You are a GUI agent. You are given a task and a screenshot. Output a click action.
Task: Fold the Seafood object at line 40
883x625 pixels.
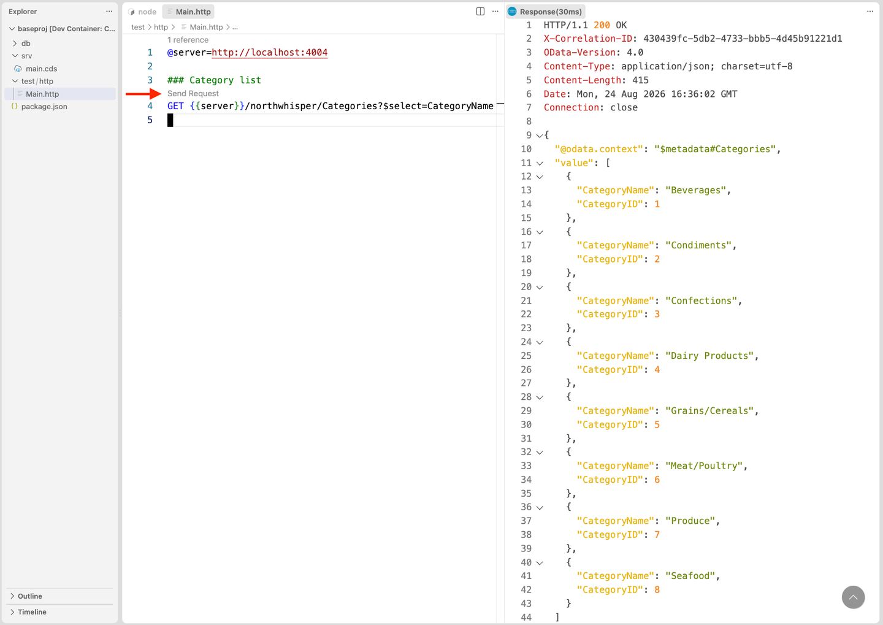540,562
